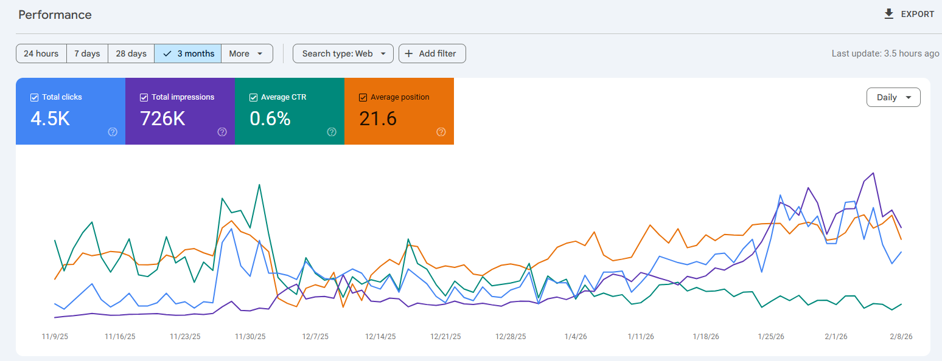
Task: Open help for Total impressions metric
Action: (x=222, y=132)
